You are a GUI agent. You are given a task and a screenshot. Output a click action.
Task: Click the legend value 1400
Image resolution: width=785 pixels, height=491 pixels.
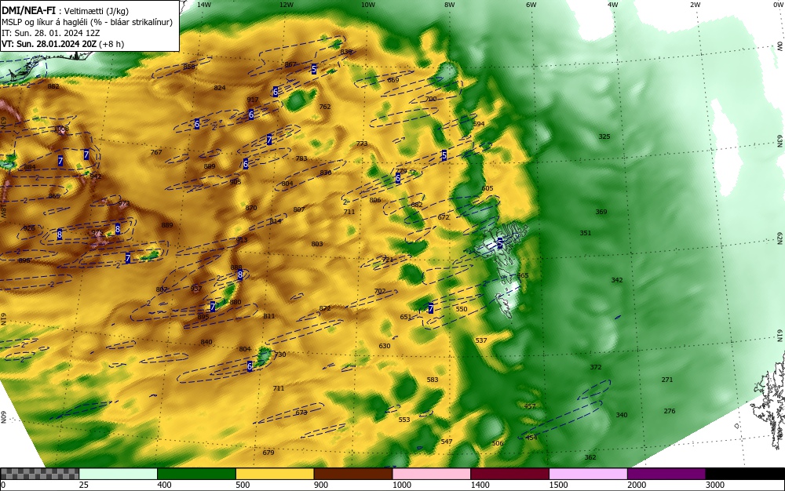click(480, 485)
